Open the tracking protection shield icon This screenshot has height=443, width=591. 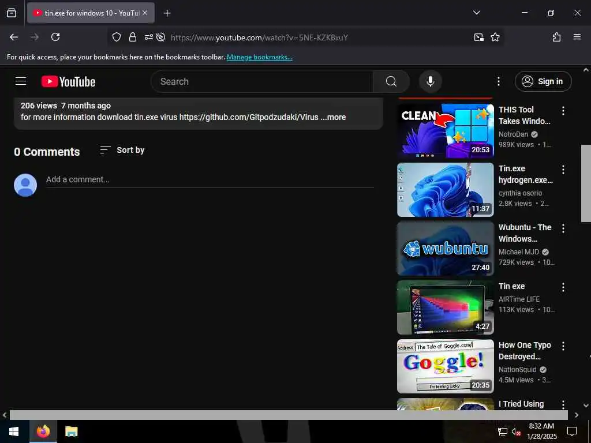click(x=117, y=37)
